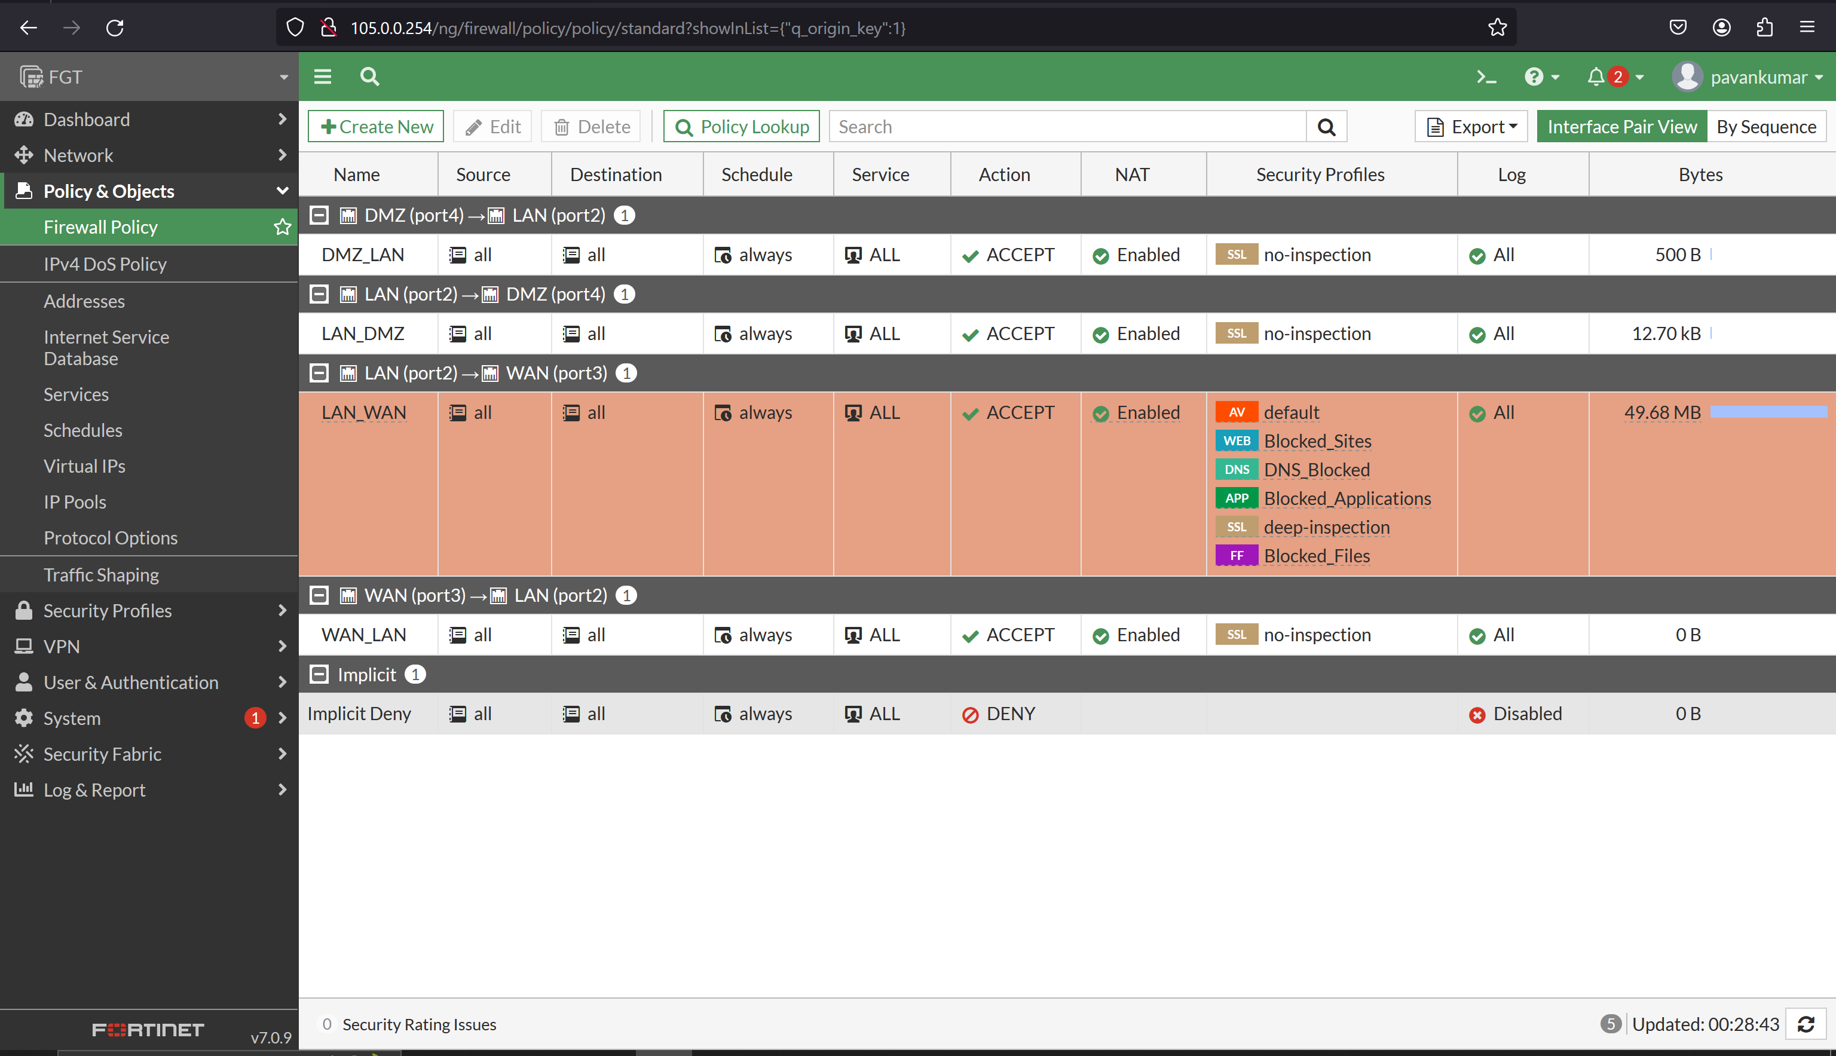Expand the VPN menu
The height and width of the screenshot is (1056, 1836).
pyautogui.click(x=149, y=646)
